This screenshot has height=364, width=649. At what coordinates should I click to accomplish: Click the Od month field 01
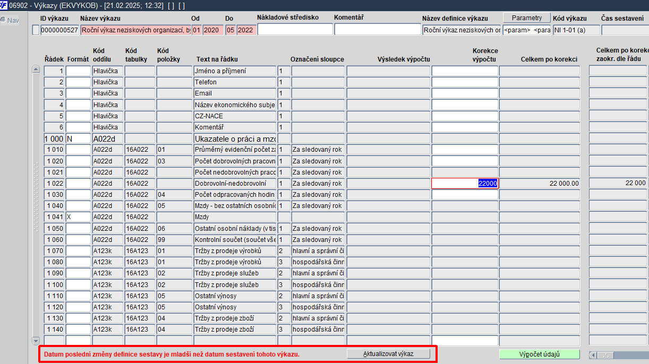(x=197, y=30)
